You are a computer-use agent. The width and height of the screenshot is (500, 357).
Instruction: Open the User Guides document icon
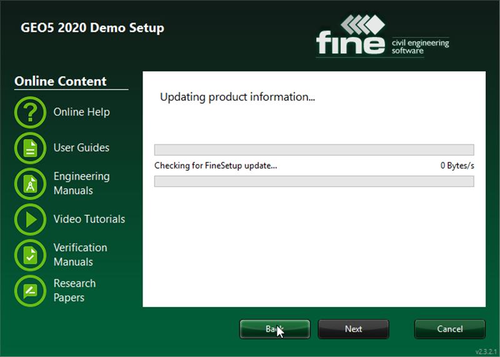30,148
